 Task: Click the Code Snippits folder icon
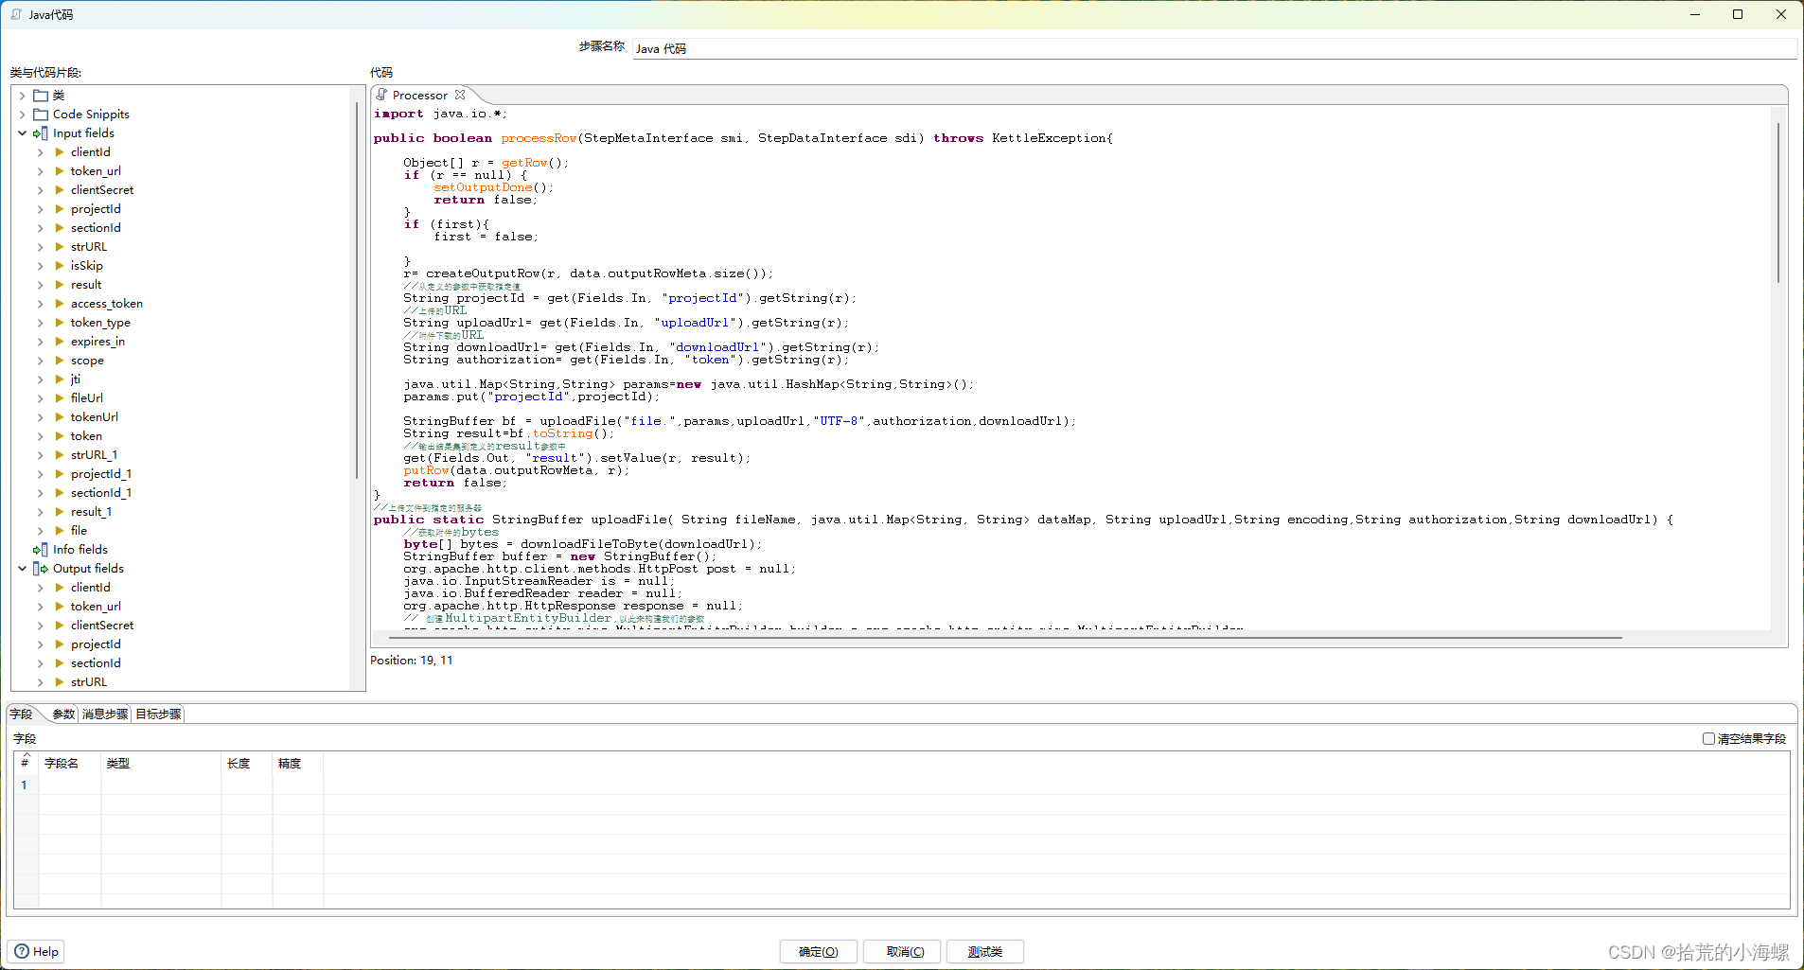(x=41, y=115)
